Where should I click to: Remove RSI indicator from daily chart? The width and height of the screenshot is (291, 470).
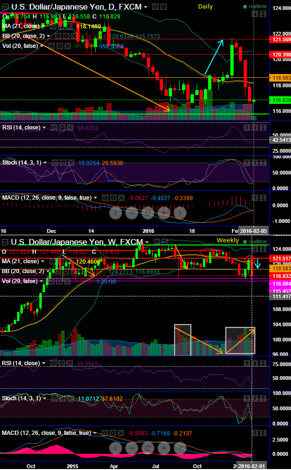tap(70, 128)
